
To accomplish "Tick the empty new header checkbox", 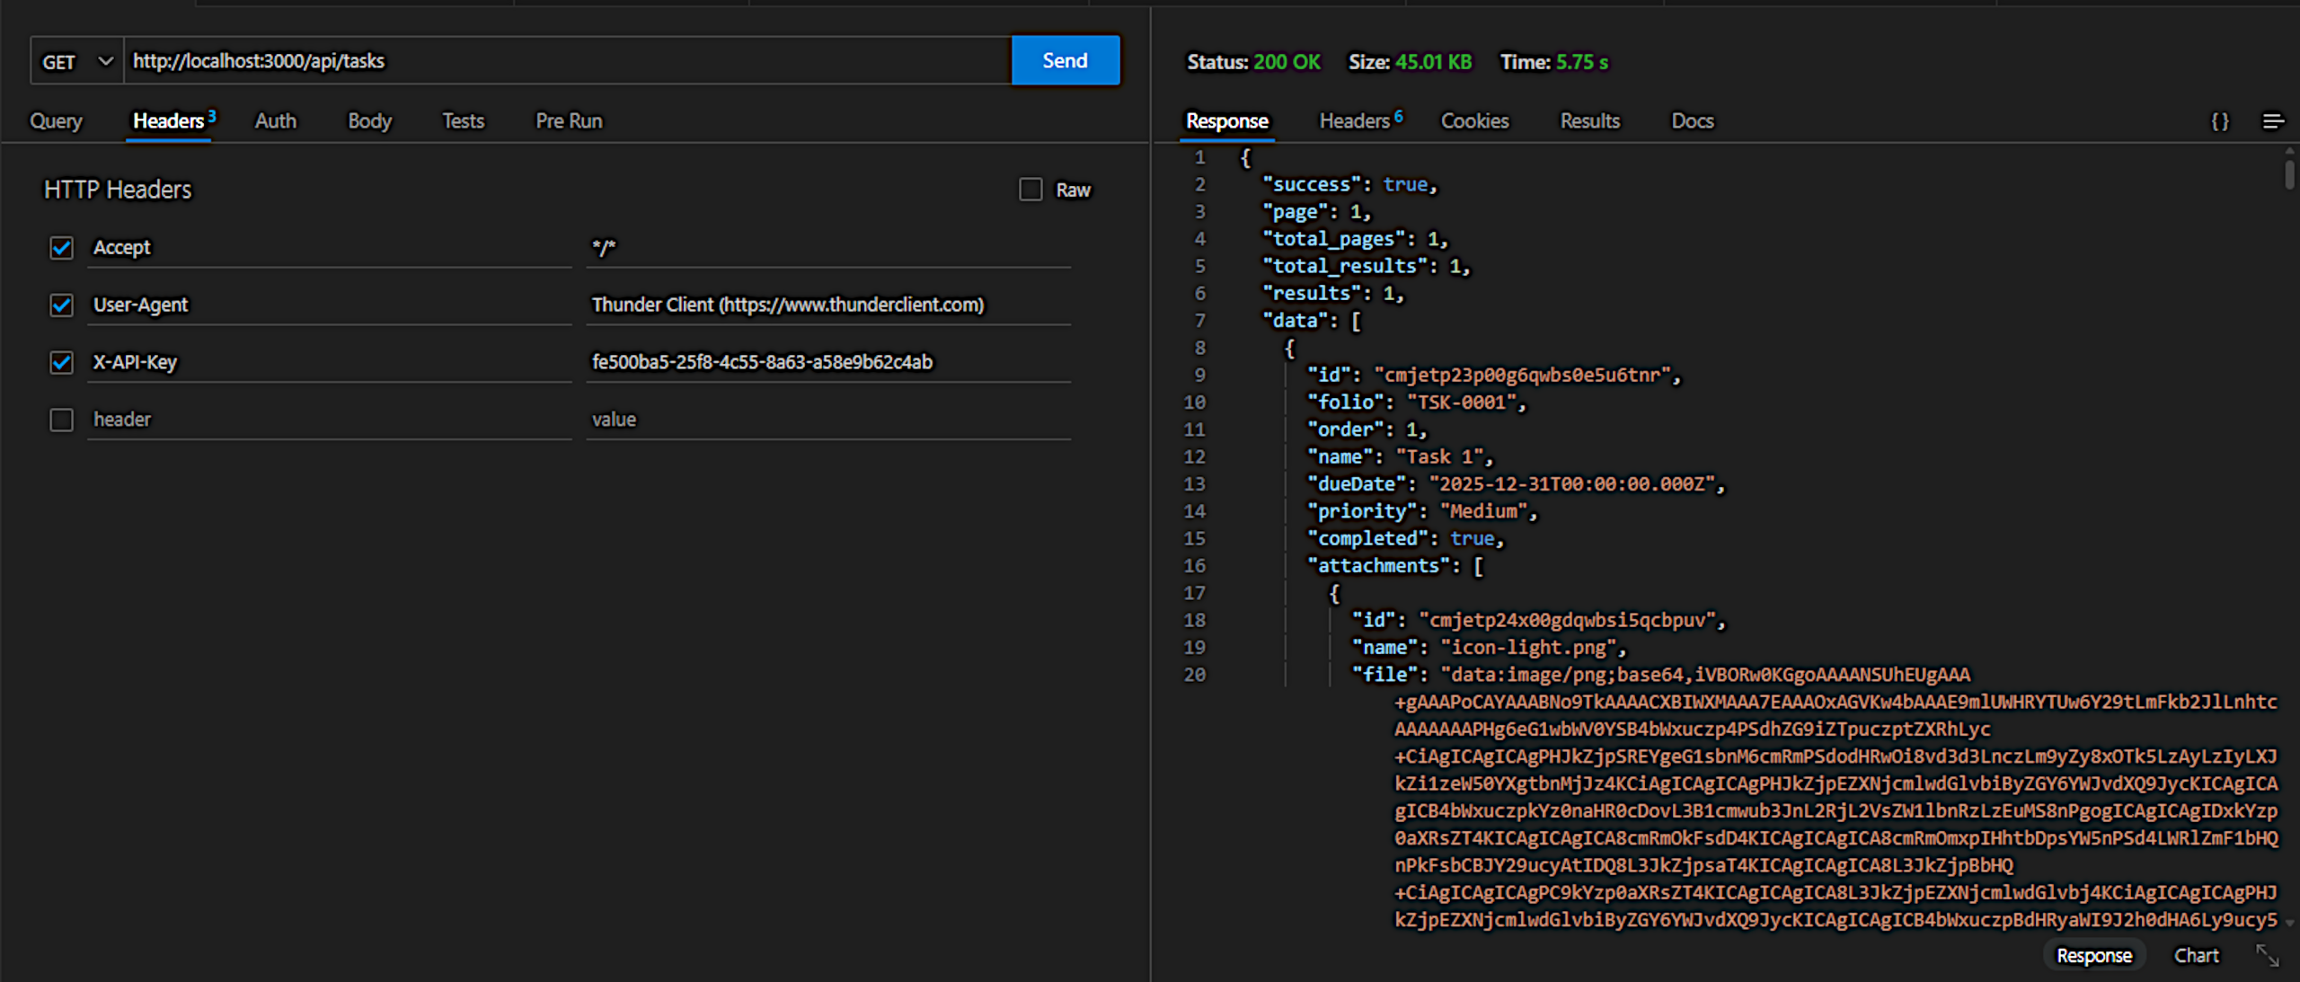I will pos(61,420).
